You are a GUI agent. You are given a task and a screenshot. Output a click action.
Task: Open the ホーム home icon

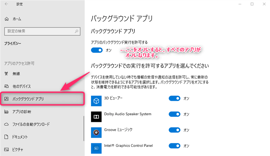(x=7, y=19)
